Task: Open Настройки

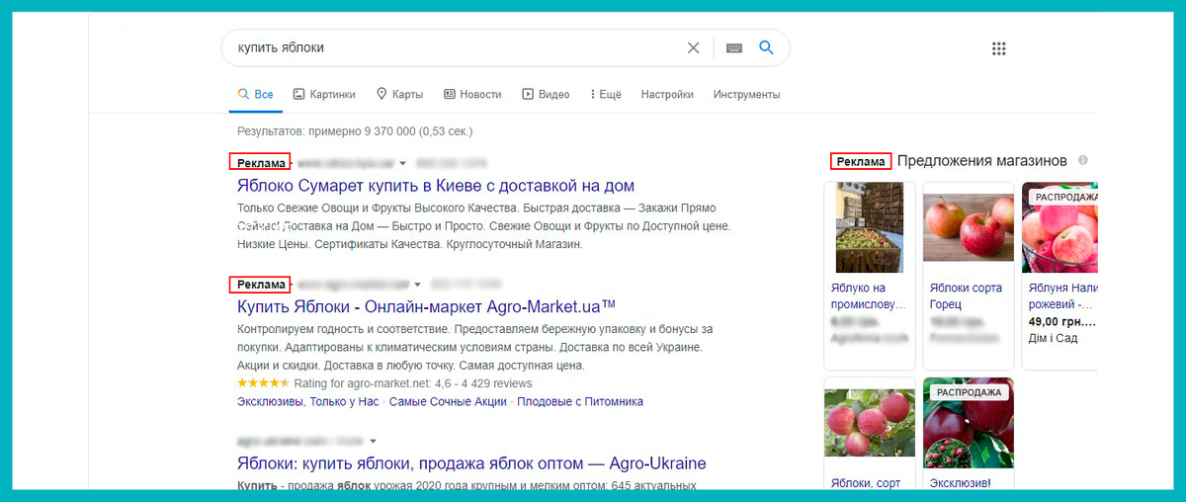Action: (667, 95)
